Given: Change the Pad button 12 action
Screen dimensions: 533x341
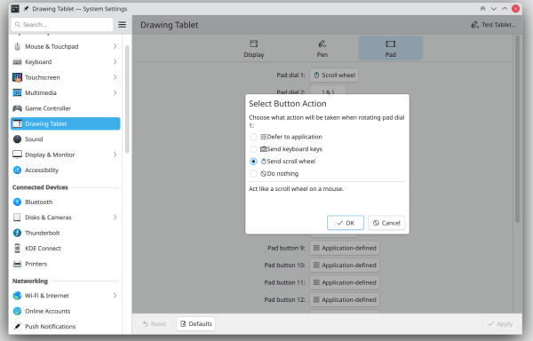Looking at the screenshot, I should coord(345,300).
